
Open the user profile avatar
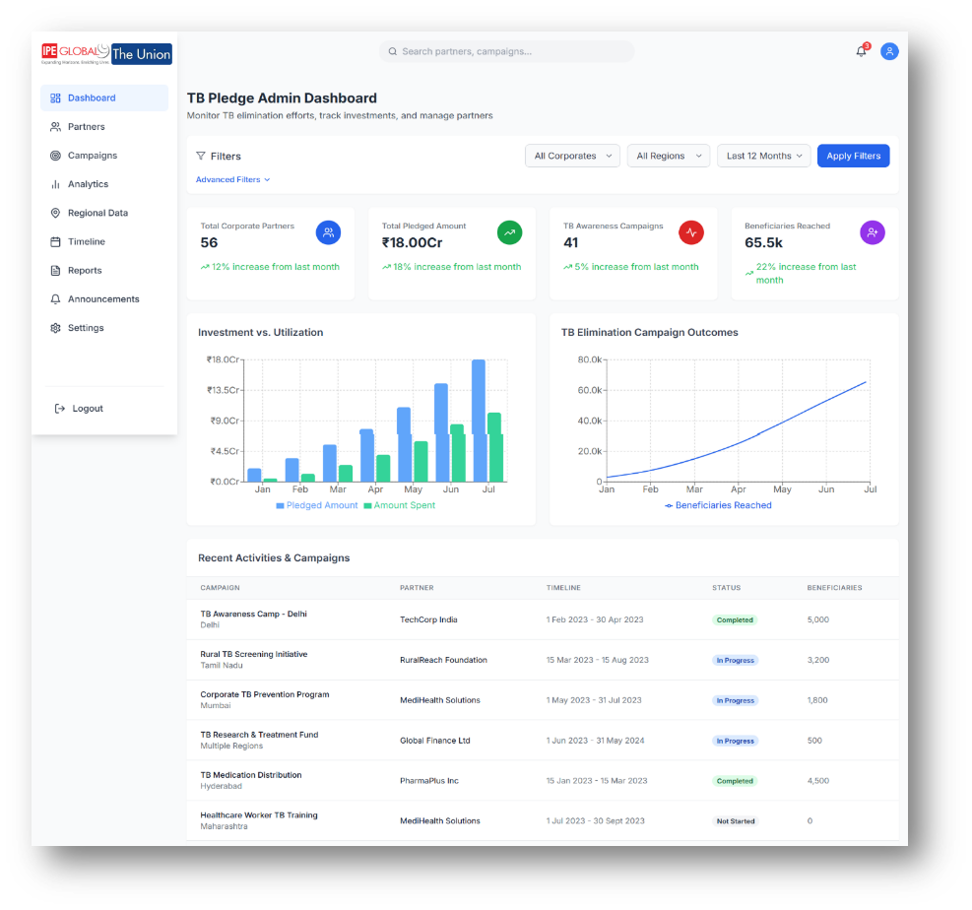(x=889, y=51)
